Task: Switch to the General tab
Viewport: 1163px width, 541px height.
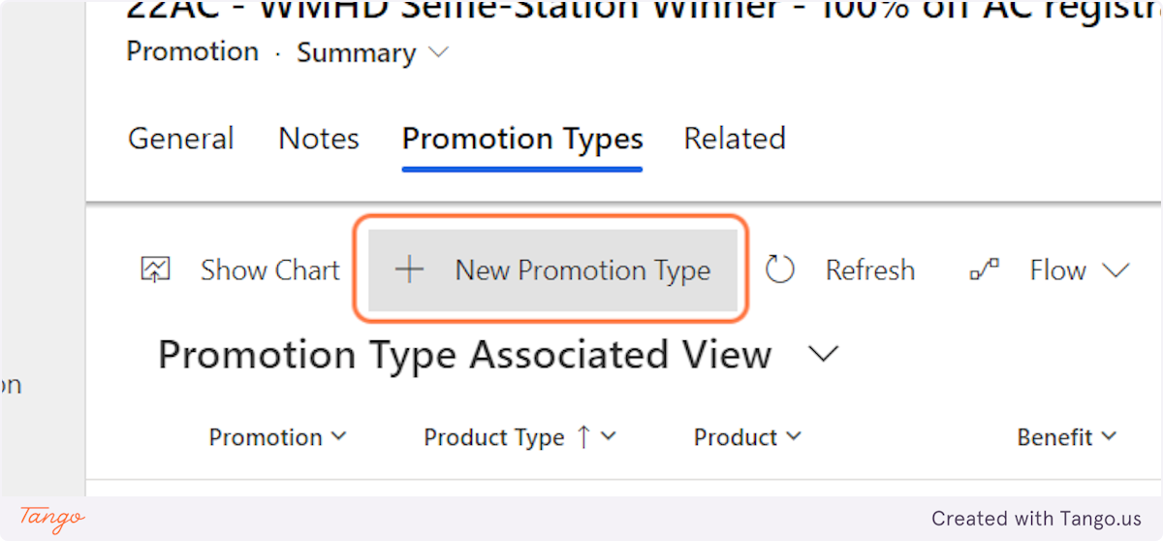Action: click(x=181, y=139)
